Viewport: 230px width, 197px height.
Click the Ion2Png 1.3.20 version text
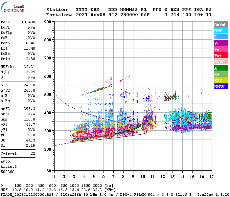[x=213, y=194]
